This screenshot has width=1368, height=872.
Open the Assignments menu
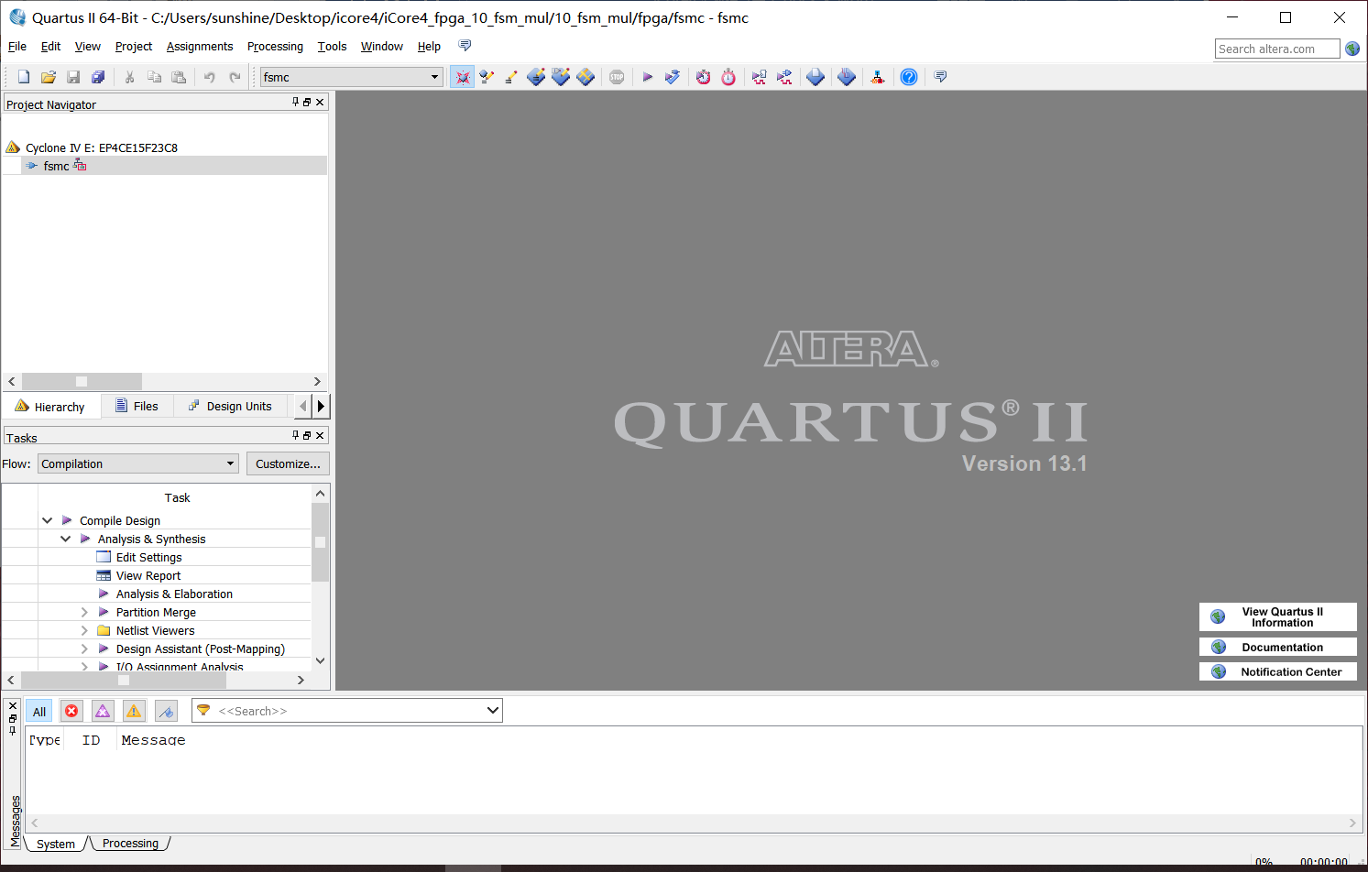199,47
